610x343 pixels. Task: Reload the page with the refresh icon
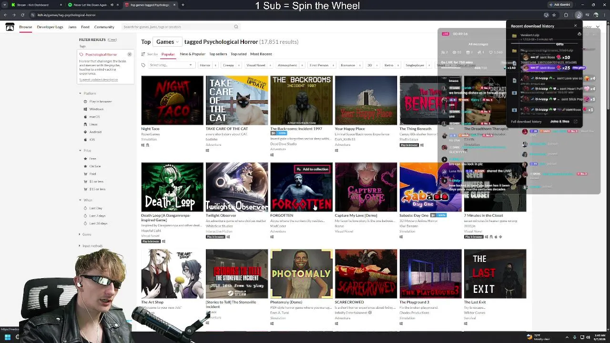click(x=22, y=15)
